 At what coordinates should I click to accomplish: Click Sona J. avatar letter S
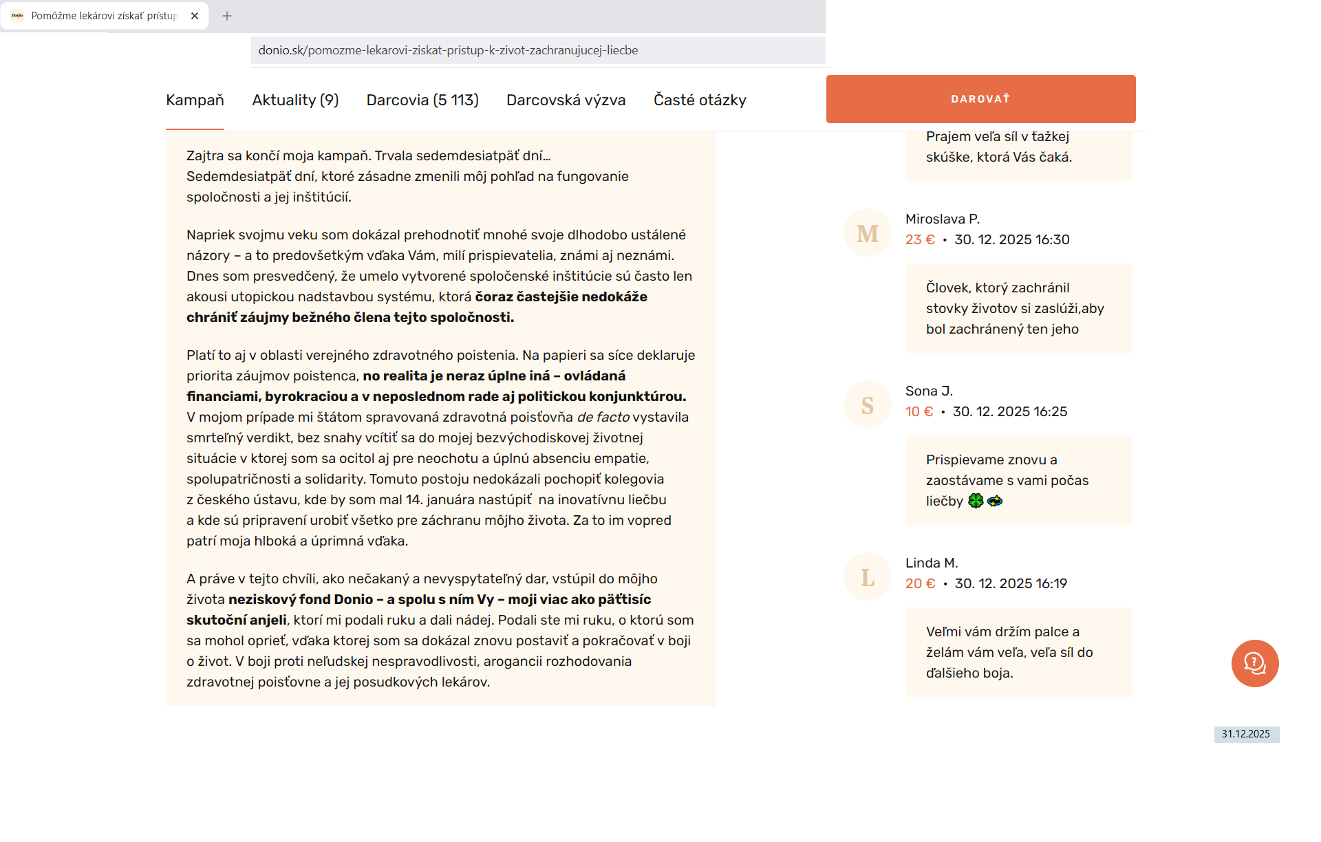tap(867, 405)
